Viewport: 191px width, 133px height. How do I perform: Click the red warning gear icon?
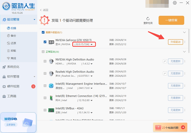[45, 20]
